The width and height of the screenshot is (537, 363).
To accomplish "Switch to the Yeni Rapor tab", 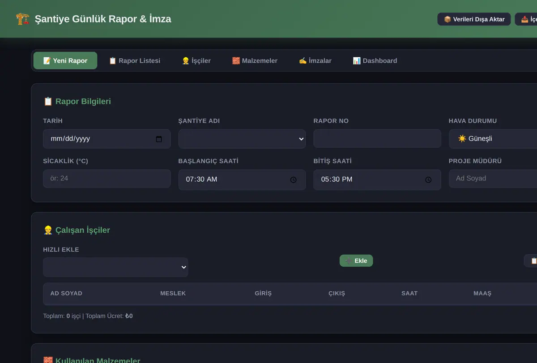I will (x=65, y=61).
